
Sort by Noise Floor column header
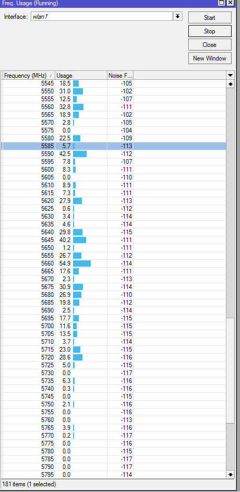[120, 75]
